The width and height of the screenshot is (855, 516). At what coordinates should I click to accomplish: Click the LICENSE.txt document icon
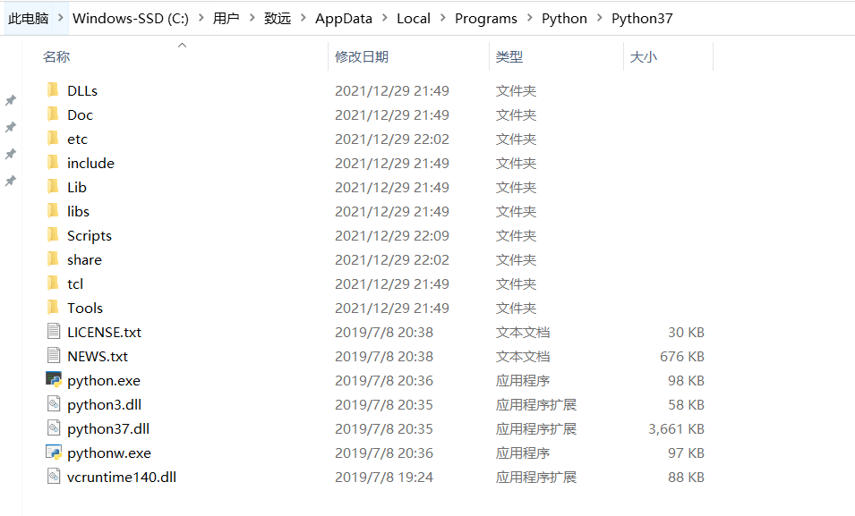(x=54, y=331)
